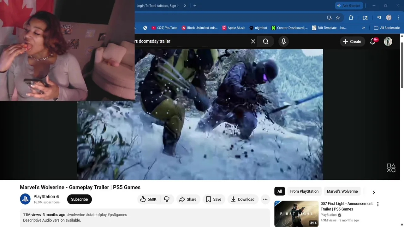Image resolution: width=404 pixels, height=227 pixels.
Task: Clear the YouTube search field
Action: tap(253, 41)
